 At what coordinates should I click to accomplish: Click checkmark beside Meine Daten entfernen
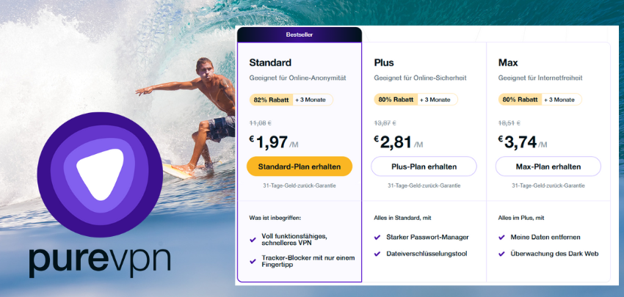pos(502,237)
